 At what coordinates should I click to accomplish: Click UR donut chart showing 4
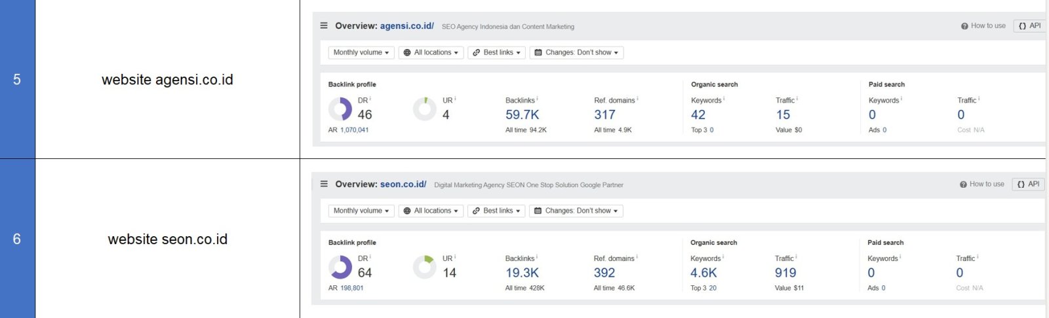click(x=425, y=109)
